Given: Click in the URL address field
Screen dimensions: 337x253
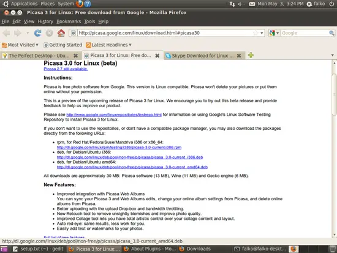Looking at the screenshot, I should 165,33.
